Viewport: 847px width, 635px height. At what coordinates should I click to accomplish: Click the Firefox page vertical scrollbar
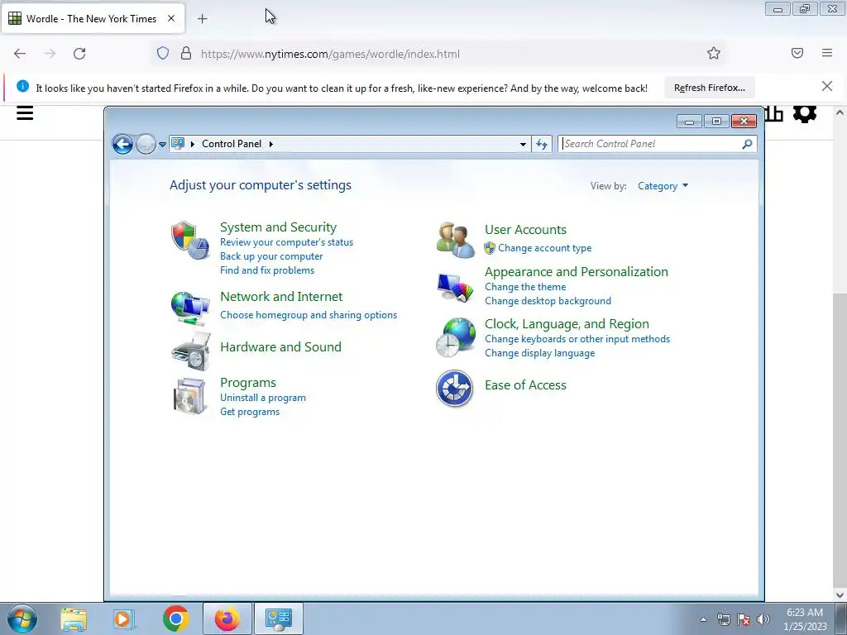pos(840,352)
